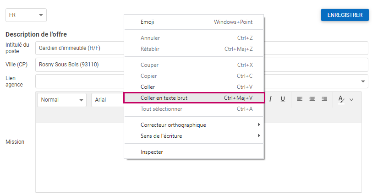Toggle italic formatting in the editor toolbar
Viewport: 372px width, 195px height.
[x=271, y=99]
